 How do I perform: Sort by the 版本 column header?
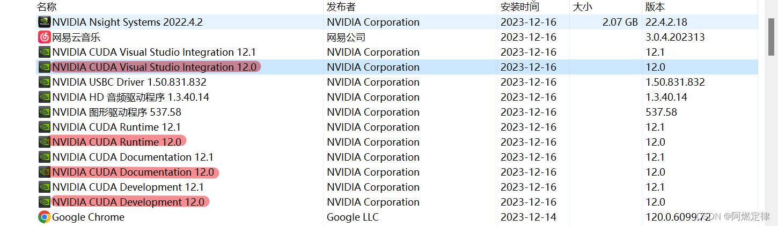(656, 7)
